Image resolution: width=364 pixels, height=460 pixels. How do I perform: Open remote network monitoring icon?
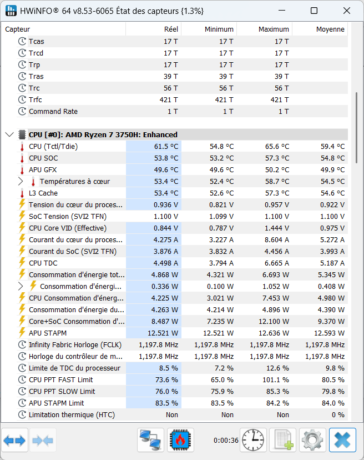click(x=150, y=440)
